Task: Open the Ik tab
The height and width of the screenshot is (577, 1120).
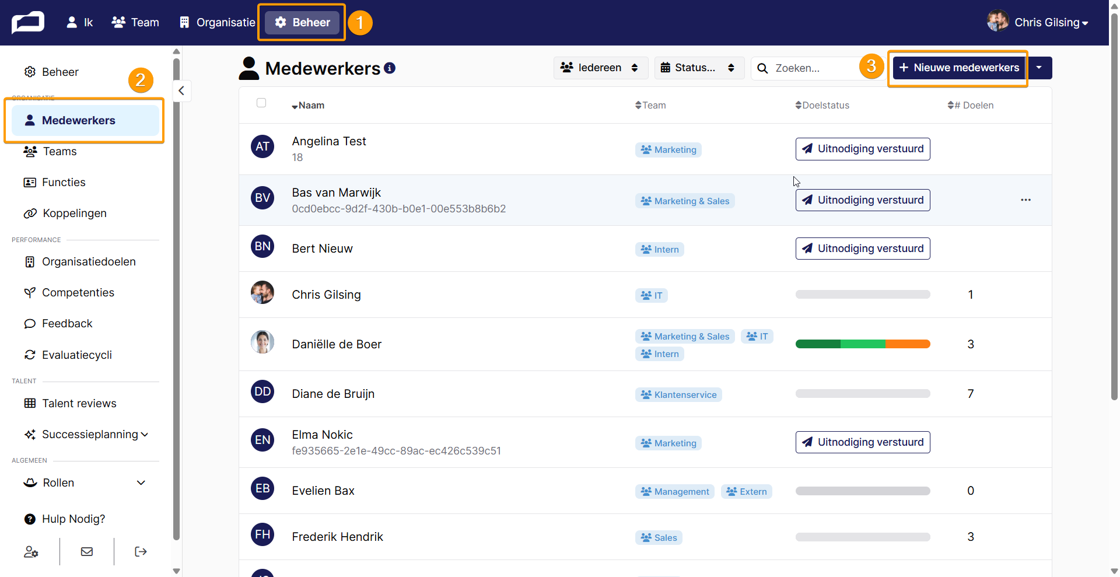Action: 80,22
